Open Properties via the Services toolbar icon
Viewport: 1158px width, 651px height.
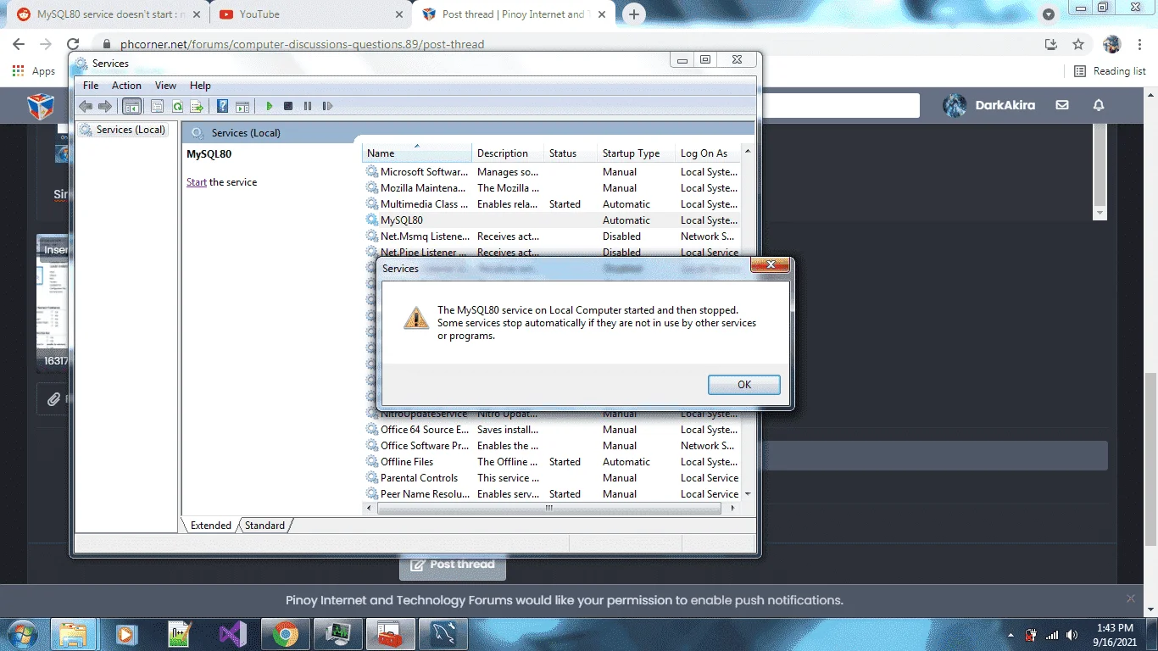[x=157, y=106]
